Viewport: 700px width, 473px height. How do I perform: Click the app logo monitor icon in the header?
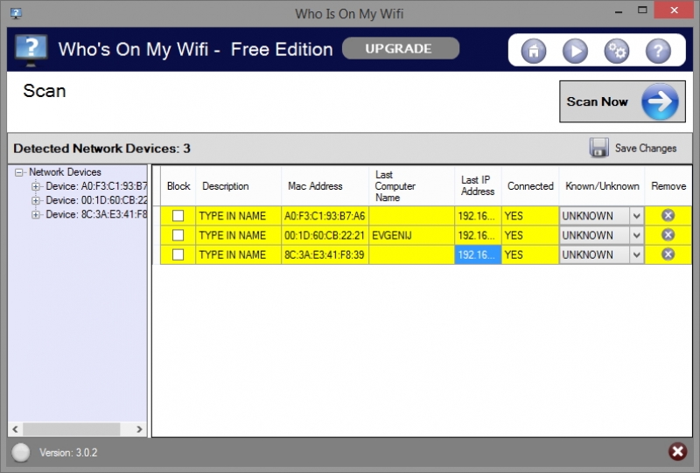[31, 51]
